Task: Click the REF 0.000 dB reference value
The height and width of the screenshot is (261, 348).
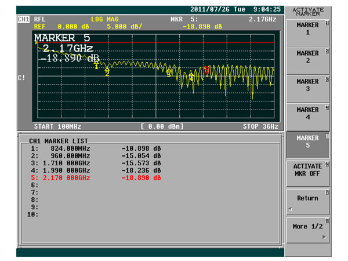Action: click(x=61, y=27)
